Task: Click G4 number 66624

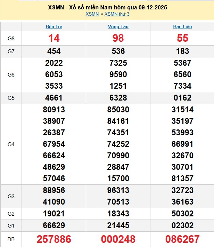Action: (x=54, y=156)
